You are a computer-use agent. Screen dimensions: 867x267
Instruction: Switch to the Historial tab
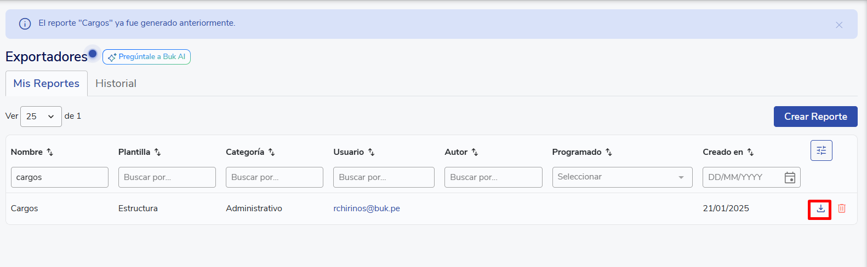[x=116, y=84]
